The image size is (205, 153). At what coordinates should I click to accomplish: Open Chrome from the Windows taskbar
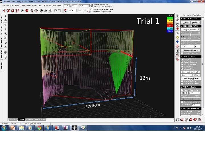39,128
